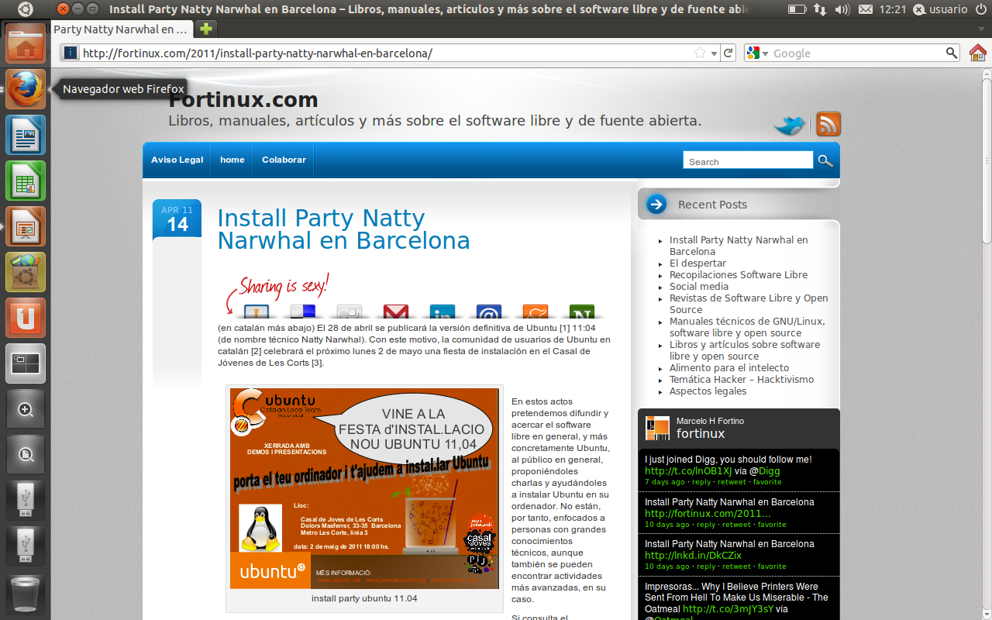Launch LibreOffice Calc from the launcher
Screen dimensions: 992x620
point(26,181)
